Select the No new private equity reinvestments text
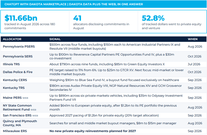 tap(93, 131)
